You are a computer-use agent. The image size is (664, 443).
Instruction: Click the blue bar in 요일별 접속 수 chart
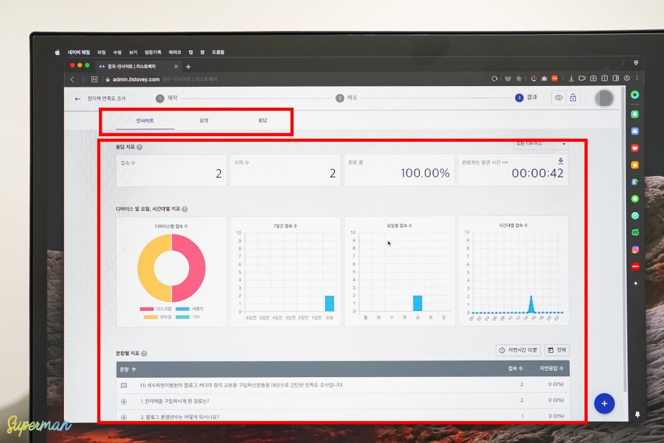pyautogui.click(x=417, y=303)
